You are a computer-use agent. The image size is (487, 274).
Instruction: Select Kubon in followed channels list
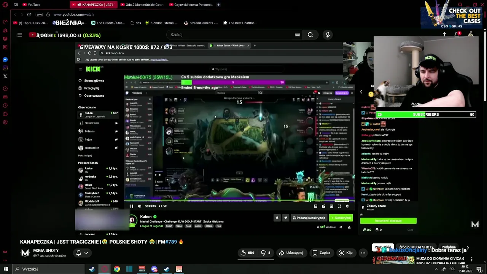pos(98,115)
